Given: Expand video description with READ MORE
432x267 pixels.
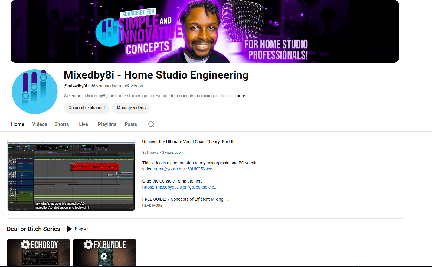Looking at the screenshot, I should tap(152, 206).
